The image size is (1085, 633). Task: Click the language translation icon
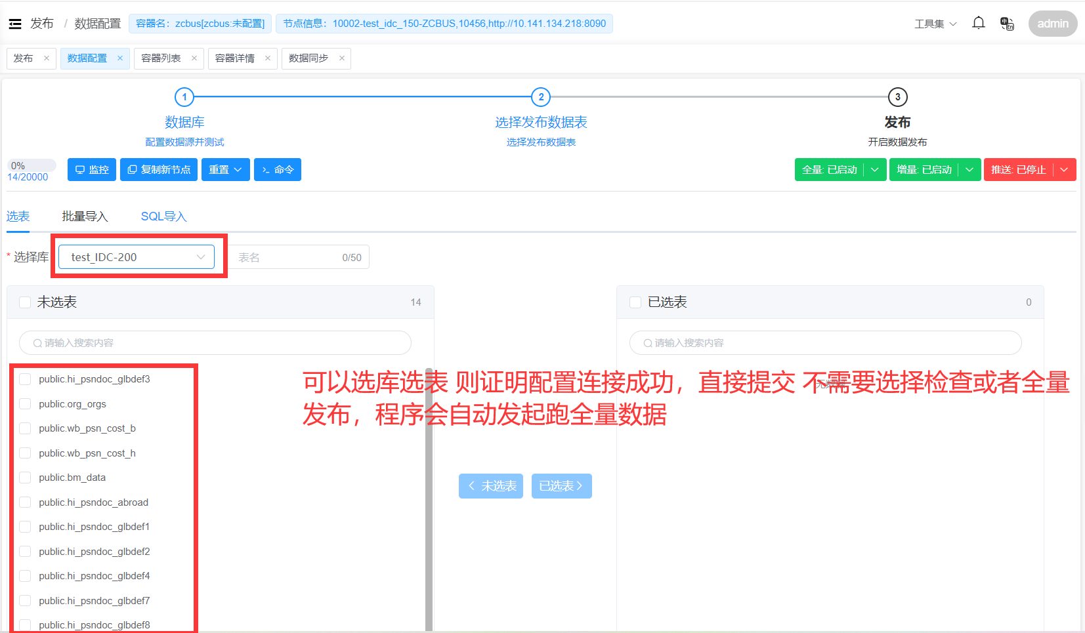1007,24
